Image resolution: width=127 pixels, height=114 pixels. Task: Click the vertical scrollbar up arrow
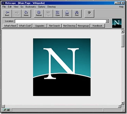[x=123, y=31]
